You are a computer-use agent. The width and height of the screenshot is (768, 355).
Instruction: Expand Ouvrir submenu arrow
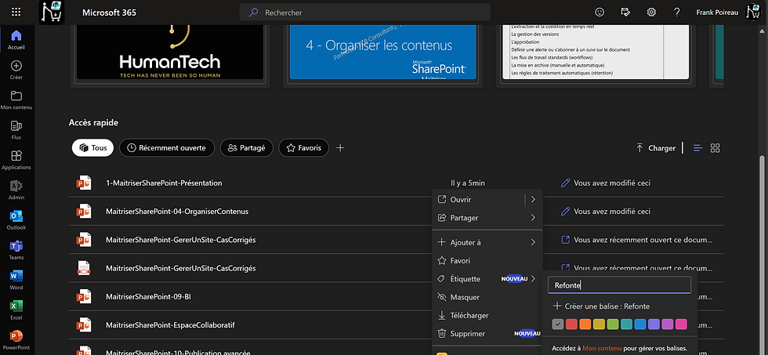tap(533, 199)
